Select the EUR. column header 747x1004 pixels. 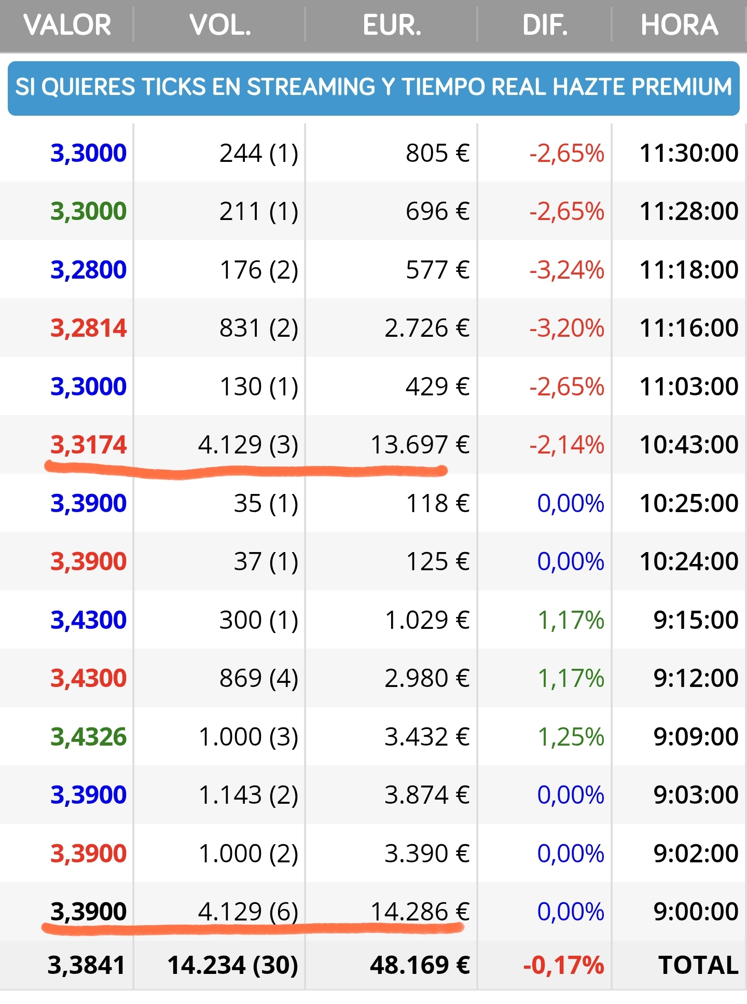[x=392, y=25]
